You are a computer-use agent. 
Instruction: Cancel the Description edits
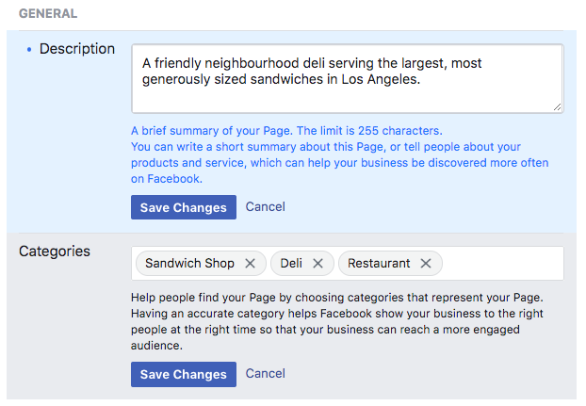coord(265,207)
